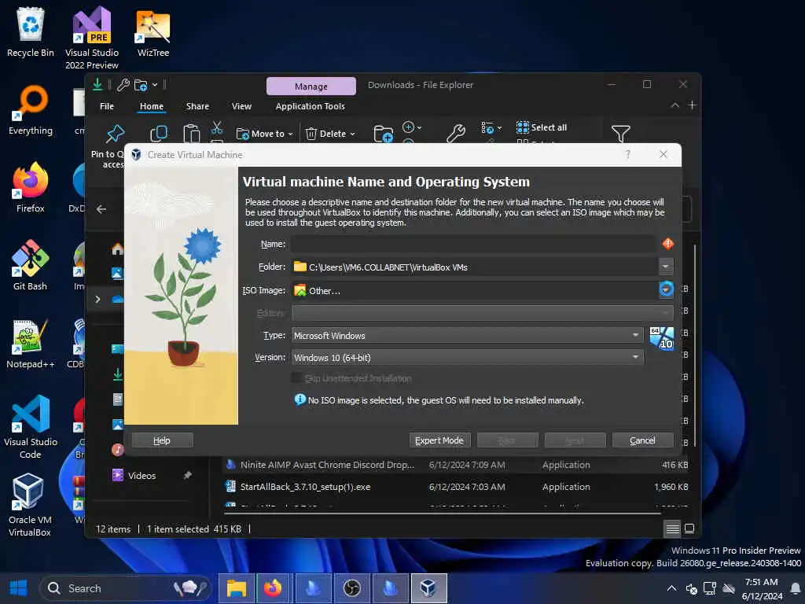805x604 pixels.
Task: Click the Windows 10 OS type image
Action: (x=661, y=338)
